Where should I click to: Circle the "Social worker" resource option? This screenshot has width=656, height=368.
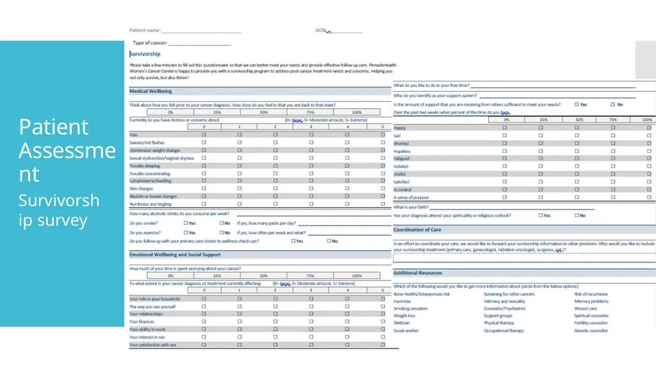(406, 331)
